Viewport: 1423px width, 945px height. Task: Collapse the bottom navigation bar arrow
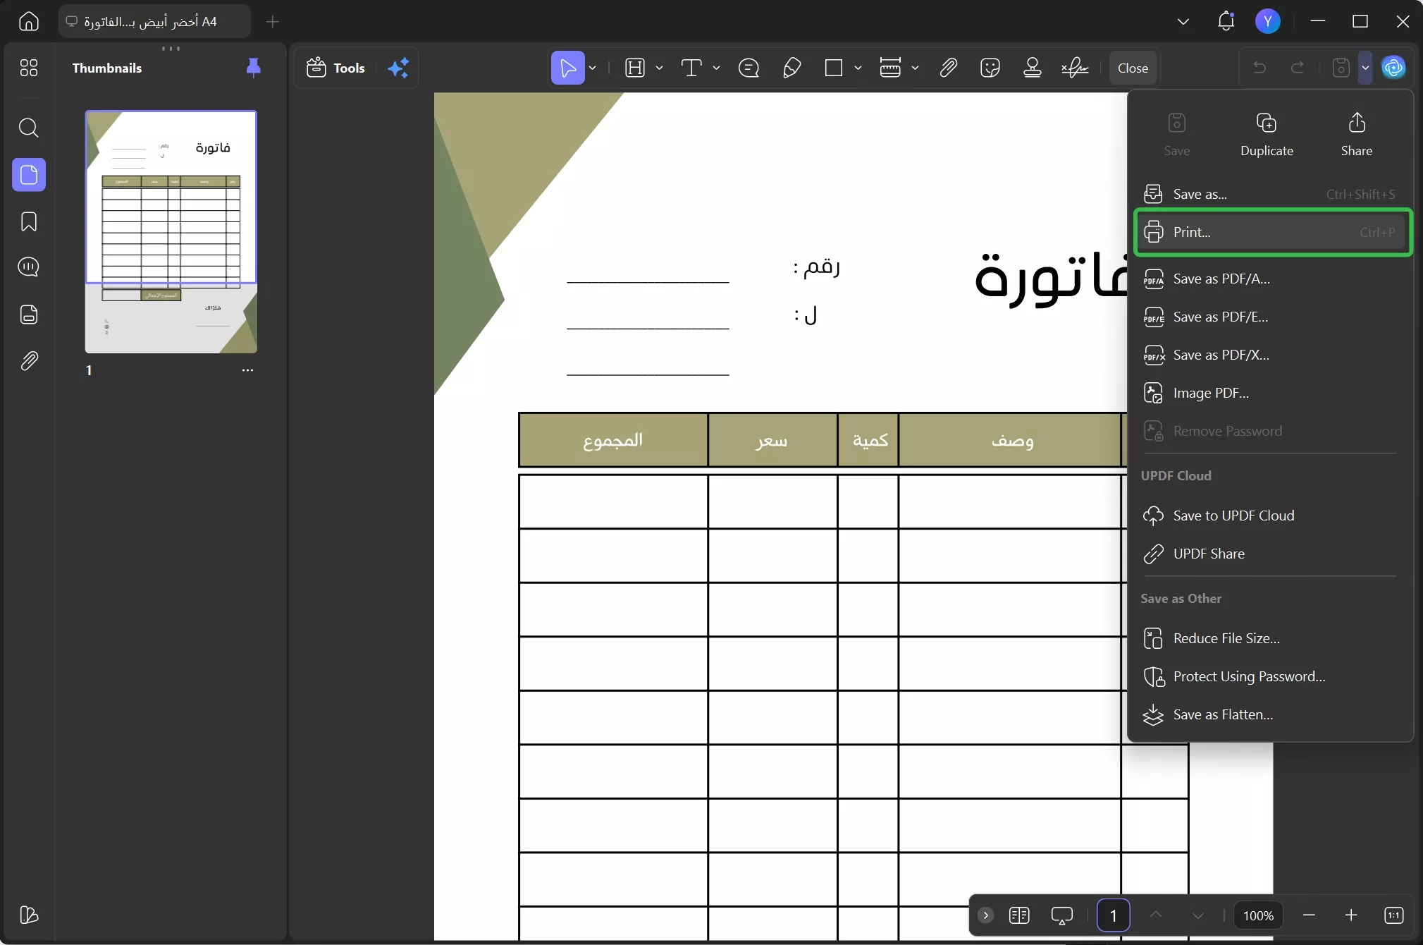pyautogui.click(x=986, y=915)
